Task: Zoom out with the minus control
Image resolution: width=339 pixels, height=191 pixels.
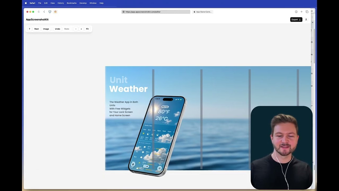Action: coord(76,29)
